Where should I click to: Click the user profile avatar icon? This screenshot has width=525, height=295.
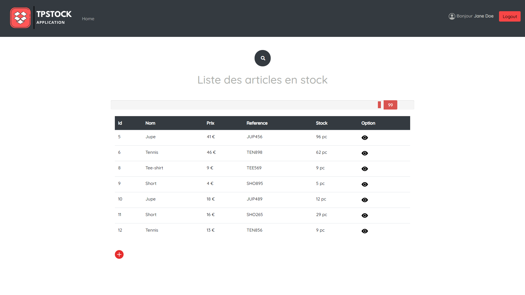click(452, 16)
